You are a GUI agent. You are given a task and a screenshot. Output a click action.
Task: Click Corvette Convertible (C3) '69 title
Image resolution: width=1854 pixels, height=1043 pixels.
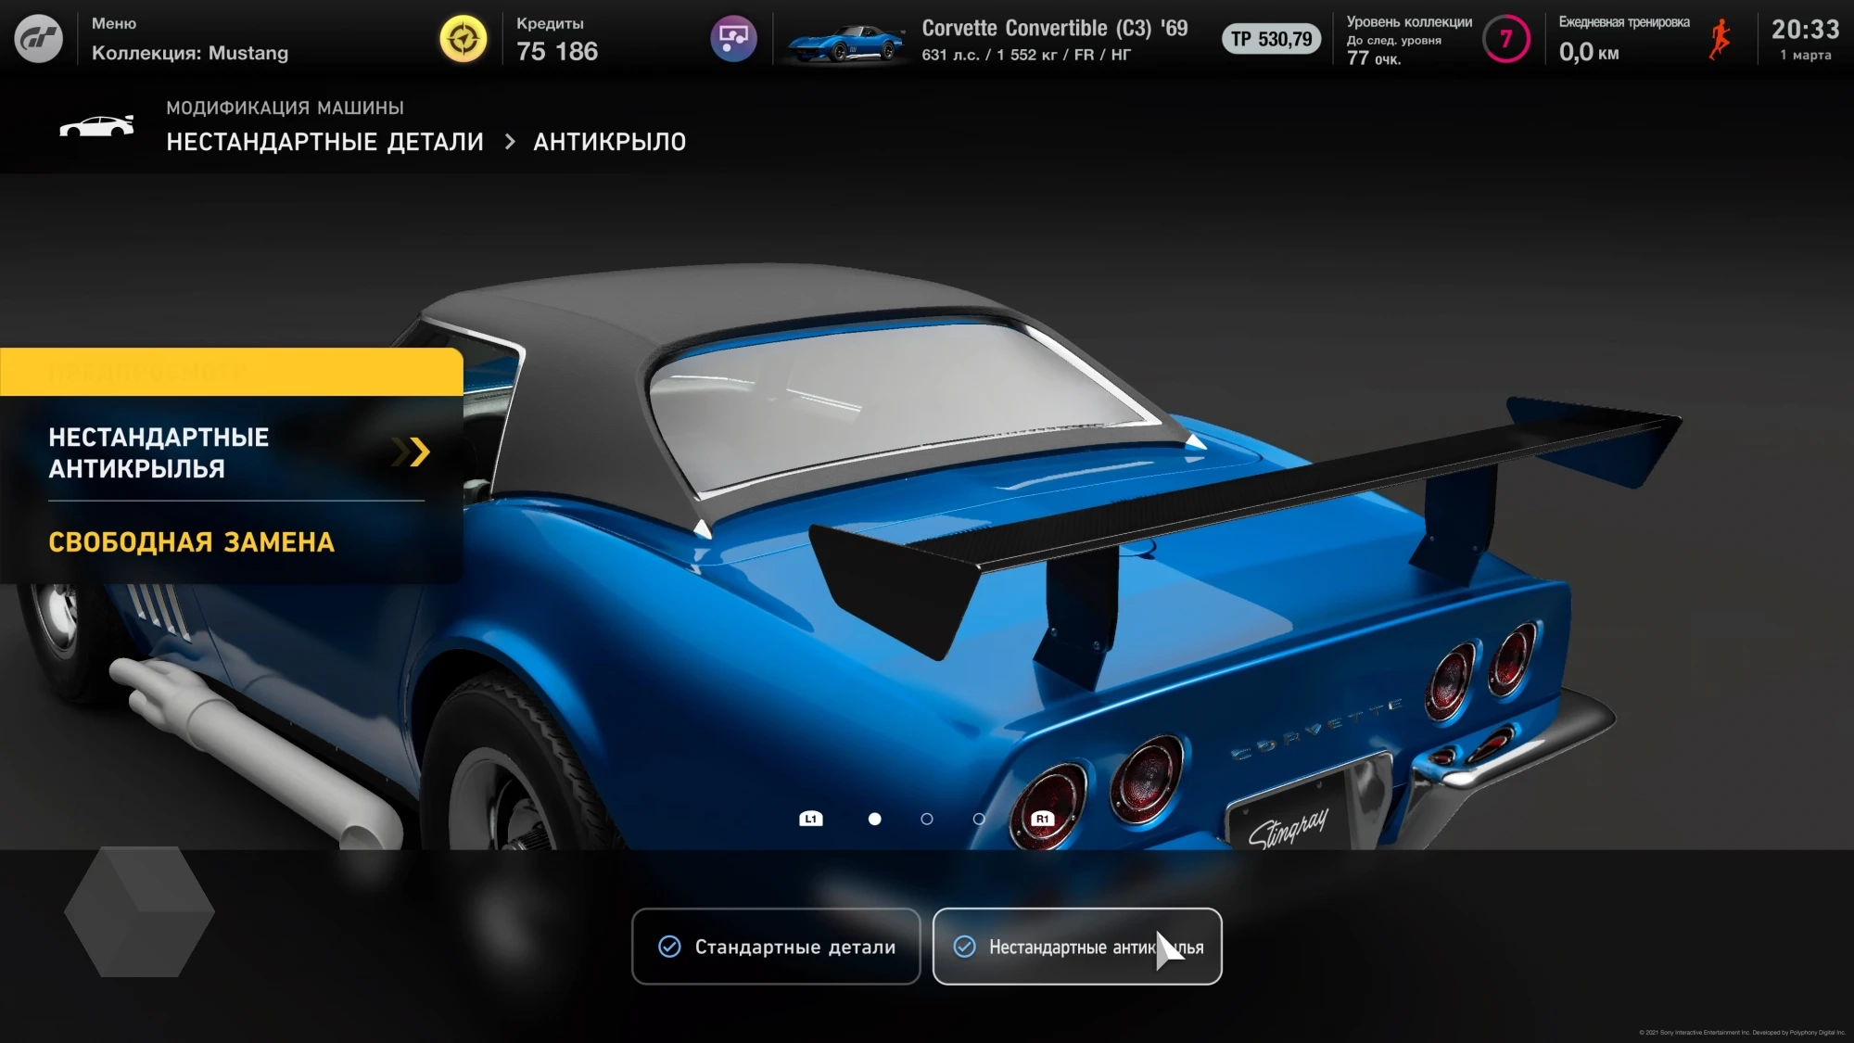[x=1055, y=28]
